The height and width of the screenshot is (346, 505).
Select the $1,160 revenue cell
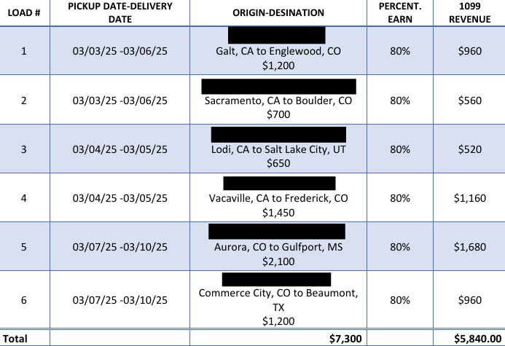click(469, 197)
